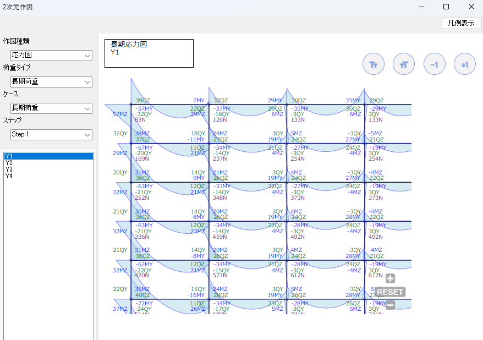Open the 作図種類 dropdown showing 応力図
483x340 pixels.
point(52,56)
